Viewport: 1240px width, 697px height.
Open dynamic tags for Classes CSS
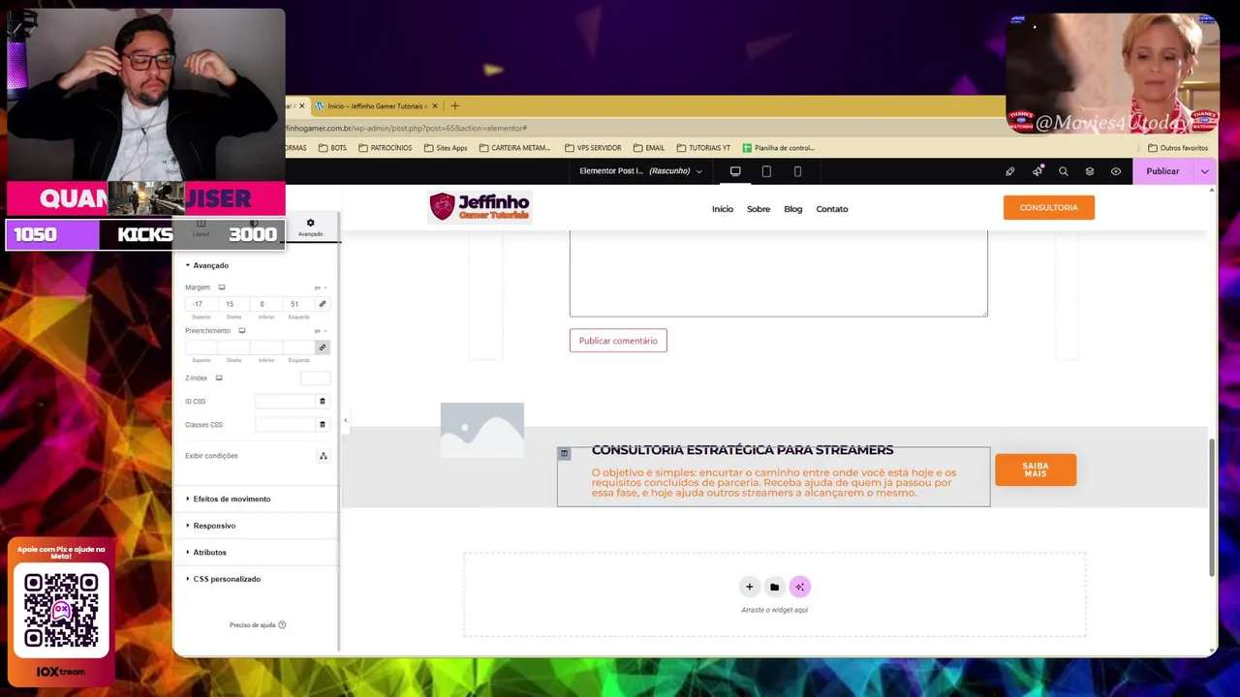[x=323, y=424]
